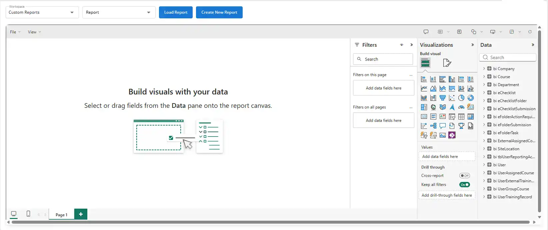Image resolution: width=548 pixels, height=230 pixels.
Task: Click the Create New Report button
Action: [219, 12]
